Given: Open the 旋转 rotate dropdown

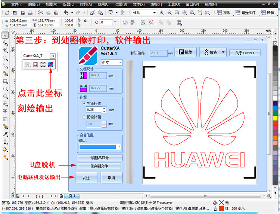Looking at the screenshot, I should pyautogui.click(x=223, y=52).
